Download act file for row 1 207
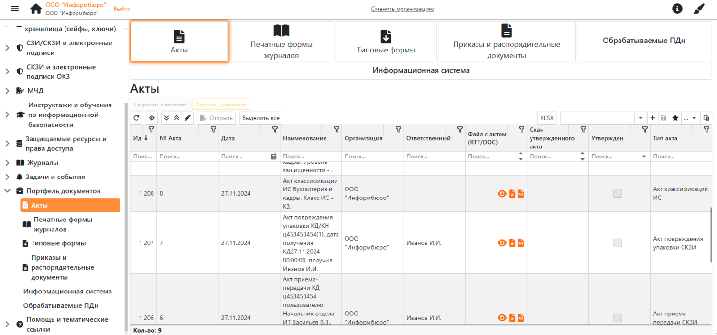 [x=512, y=243]
